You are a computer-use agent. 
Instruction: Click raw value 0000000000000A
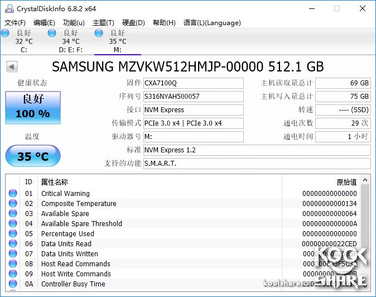[x=330, y=224]
